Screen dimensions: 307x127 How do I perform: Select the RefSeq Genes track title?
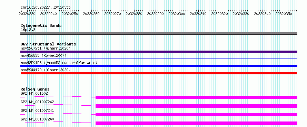point(35,89)
